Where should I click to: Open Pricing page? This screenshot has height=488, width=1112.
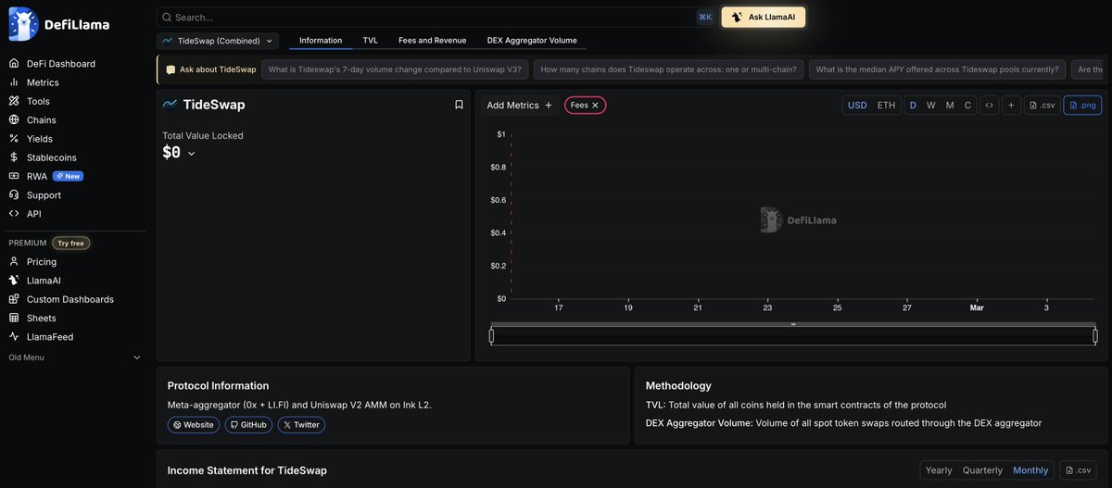[x=32, y=262]
